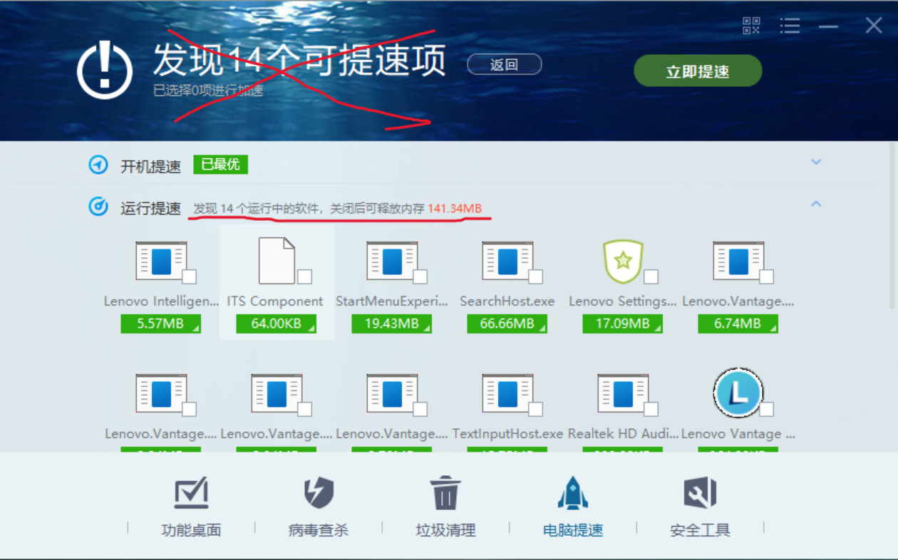Viewport: 898px width, 560px height.
Task: Click the ITS Component blank file icon
Action: point(277,261)
